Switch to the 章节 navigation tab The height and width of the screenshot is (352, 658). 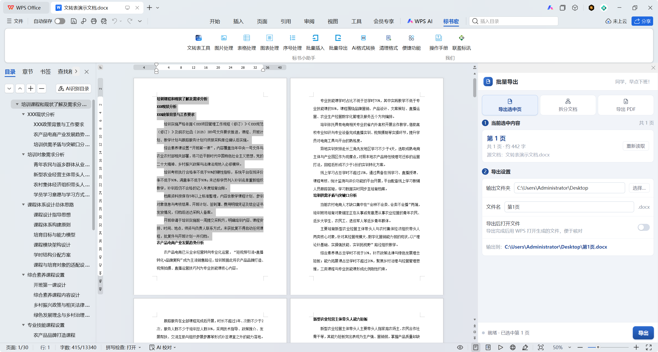28,72
